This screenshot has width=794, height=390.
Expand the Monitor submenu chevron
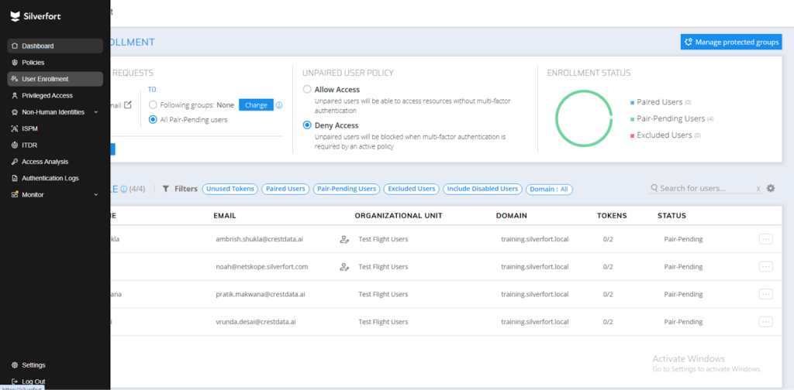(x=95, y=194)
